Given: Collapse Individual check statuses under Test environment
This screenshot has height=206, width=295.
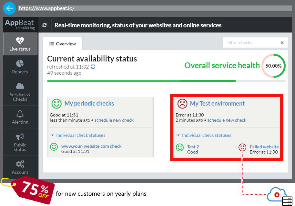Looking at the screenshot, I should tap(204, 136).
